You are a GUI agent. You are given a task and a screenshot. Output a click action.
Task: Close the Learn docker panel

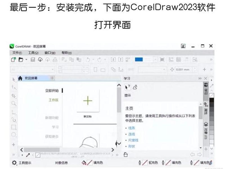(x=206, y=78)
